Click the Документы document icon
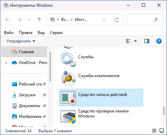Screen dimensions: 167x135 [x=14, y=106]
